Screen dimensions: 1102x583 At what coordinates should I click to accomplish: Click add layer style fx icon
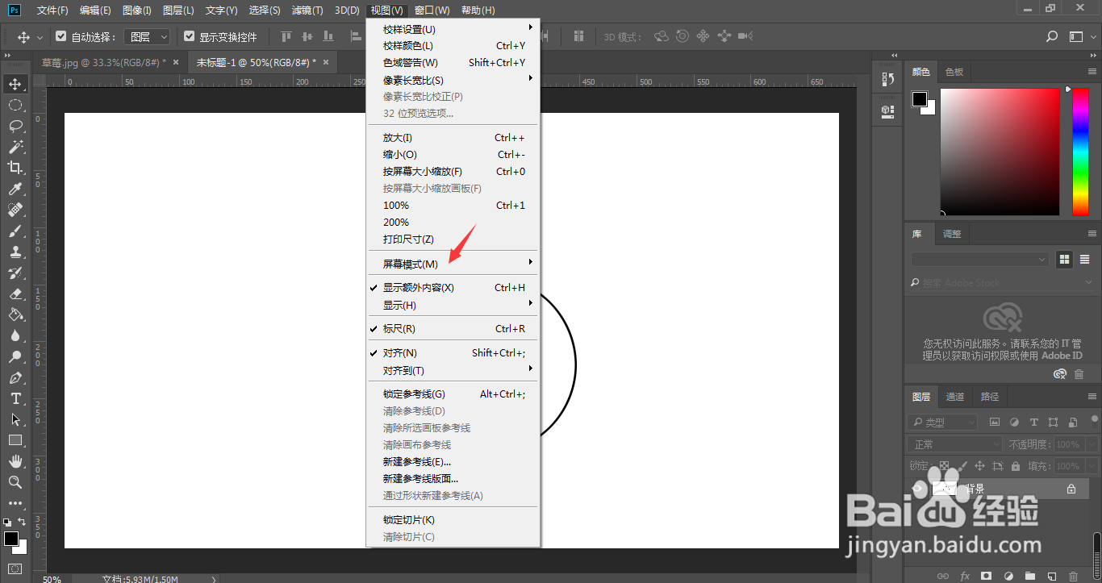[964, 576]
